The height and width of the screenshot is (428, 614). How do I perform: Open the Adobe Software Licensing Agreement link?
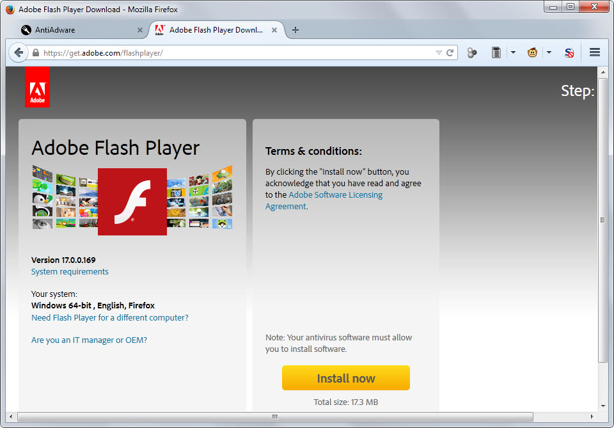[324, 200]
